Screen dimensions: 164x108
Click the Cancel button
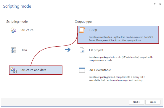[x=153, y=102]
